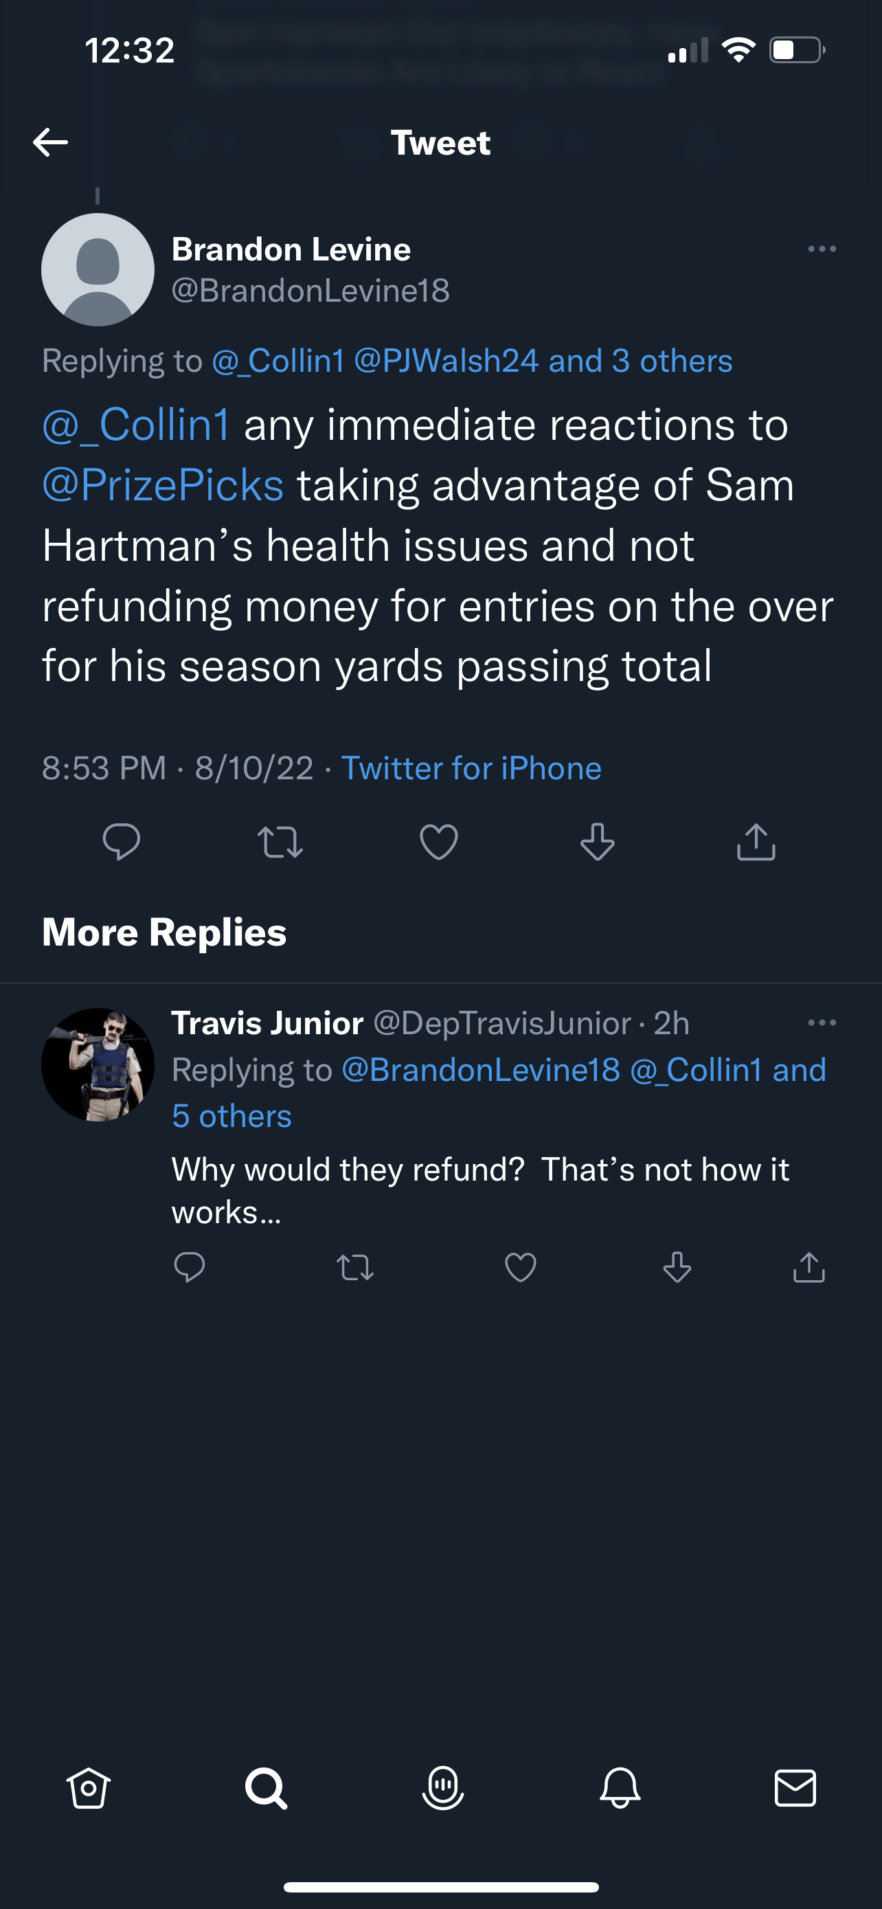Open the Notifications bell tab
The image size is (882, 1909).
coord(620,1788)
